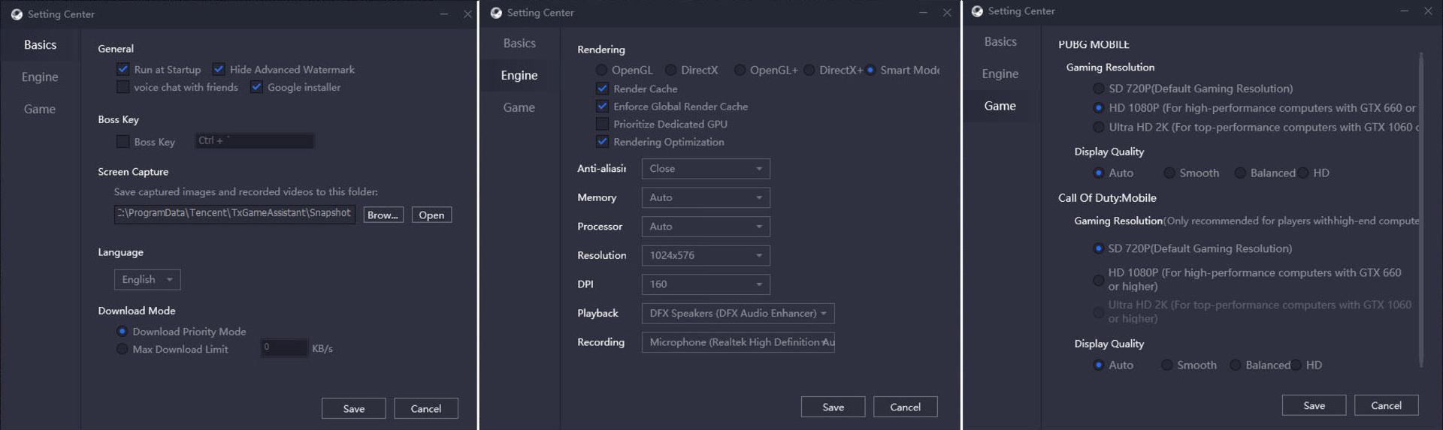Select PUBG HD 1080P gaming resolution
The image size is (1443, 430).
tap(1099, 108)
